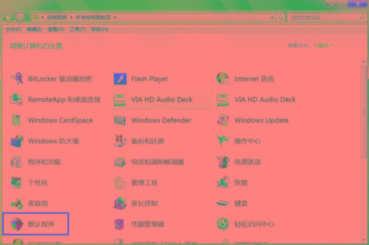369x245 pixels.
Task: Open the 查看(V) menu
Action: tap(56, 30)
